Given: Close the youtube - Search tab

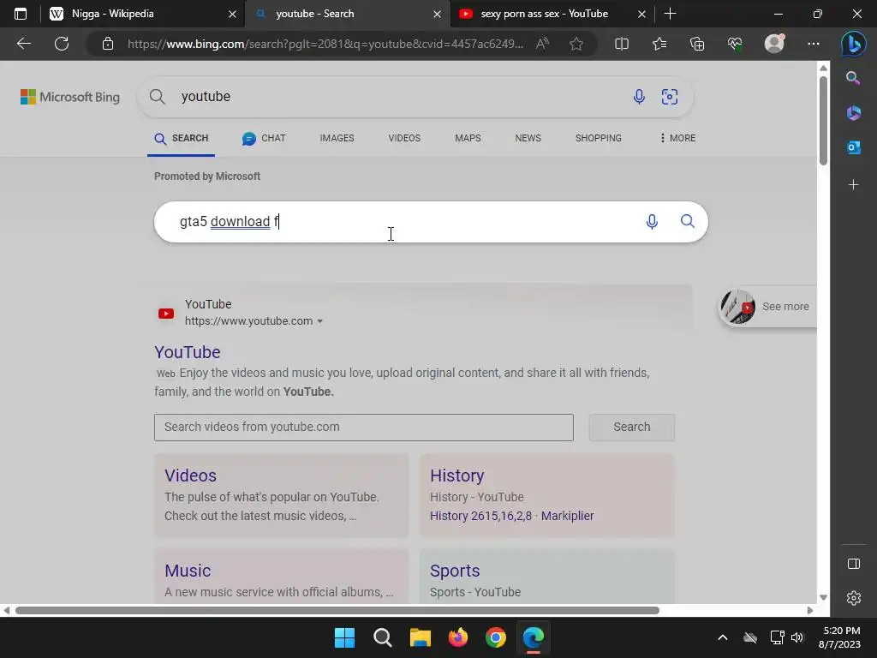Looking at the screenshot, I should point(438,15).
